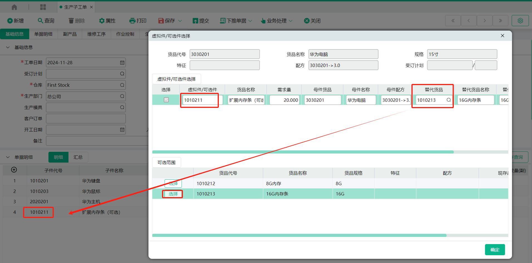Click the 8G内存 name cell

tap(298, 183)
